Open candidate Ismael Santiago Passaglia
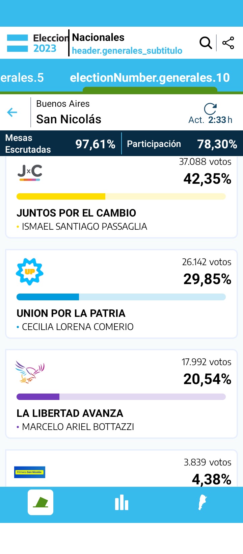This screenshot has height=554, width=243. click(84, 226)
